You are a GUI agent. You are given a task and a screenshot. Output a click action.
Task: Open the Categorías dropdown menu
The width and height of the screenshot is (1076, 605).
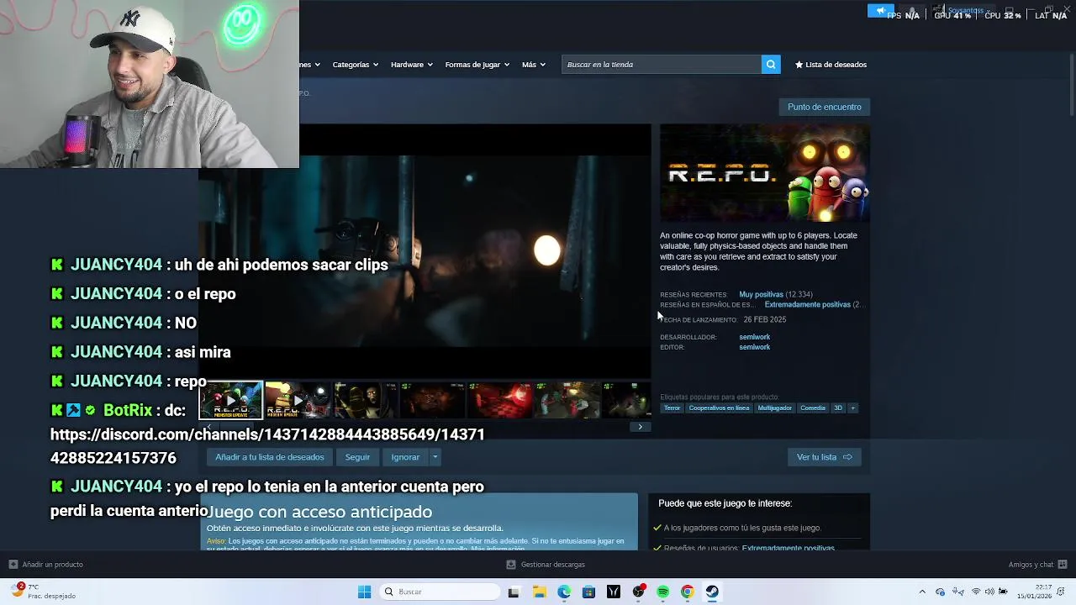point(355,65)
